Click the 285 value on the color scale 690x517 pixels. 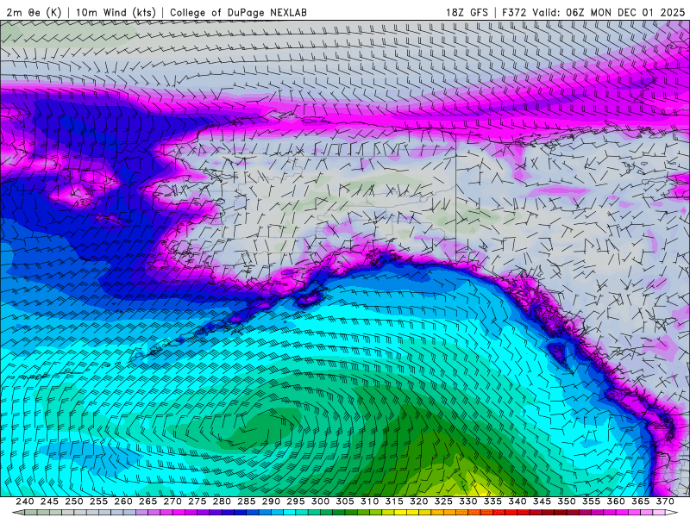pyautogui.click(x=247, y=501)
